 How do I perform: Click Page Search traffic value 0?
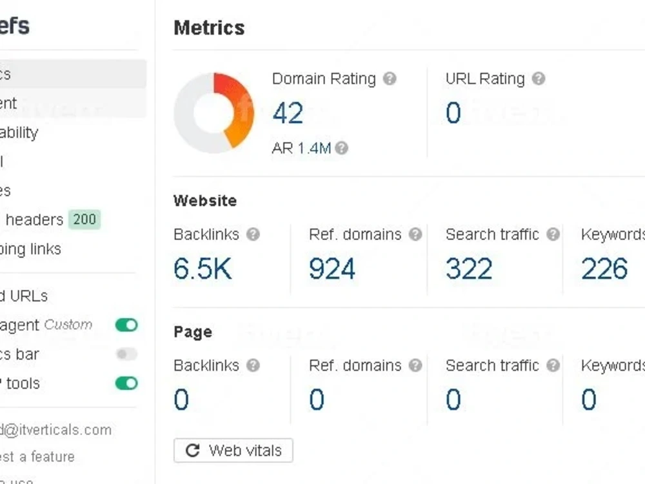coord(453,399)
